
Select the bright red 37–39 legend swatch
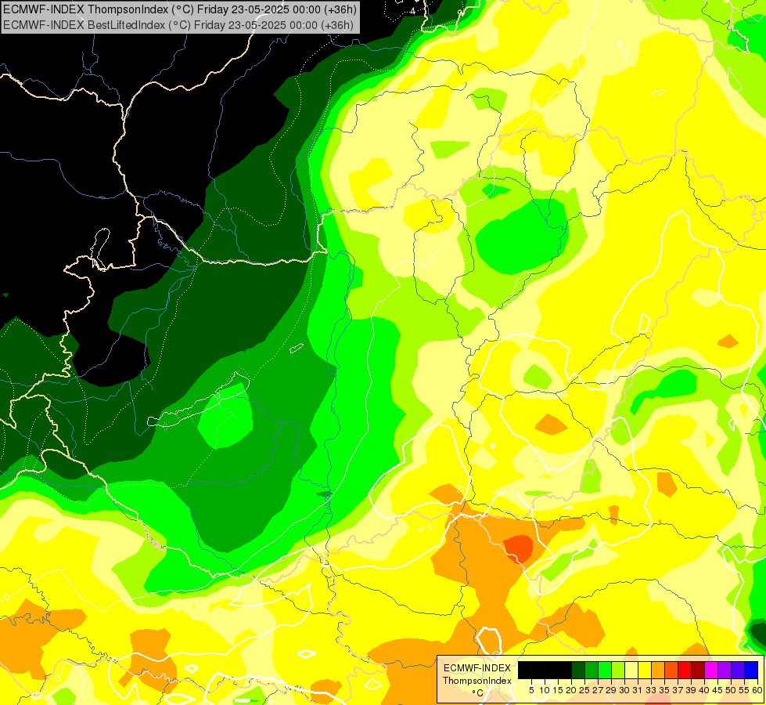(x=685, y=670)
